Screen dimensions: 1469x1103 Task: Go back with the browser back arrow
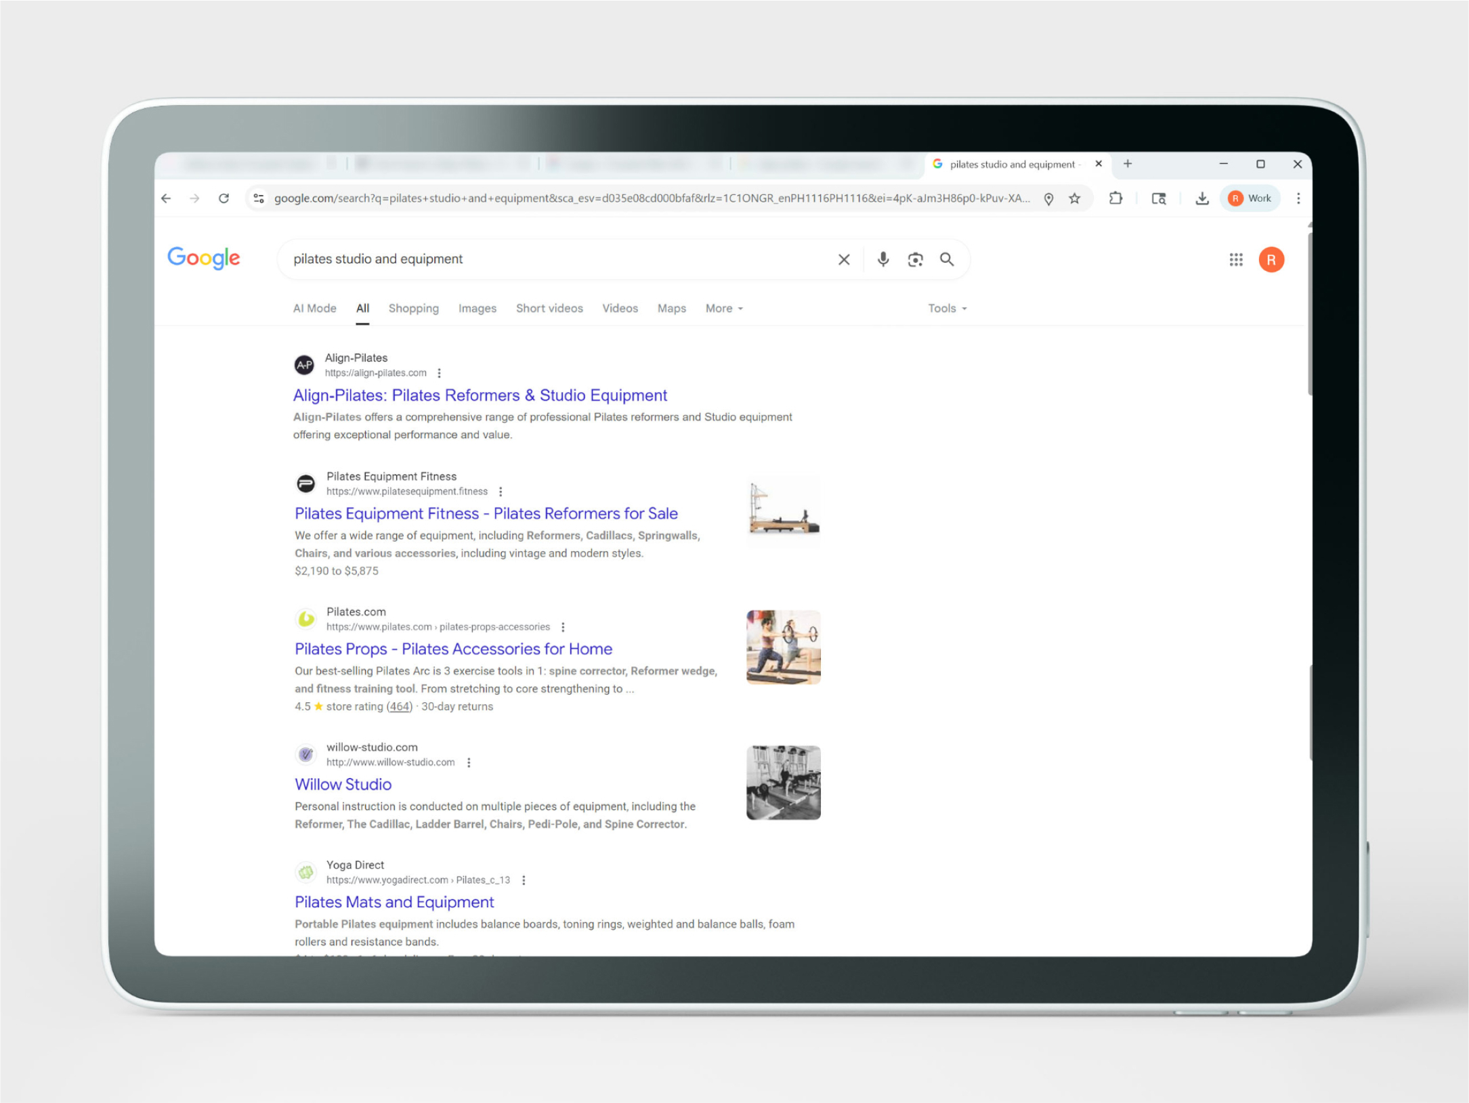click(x=166, y=198)
